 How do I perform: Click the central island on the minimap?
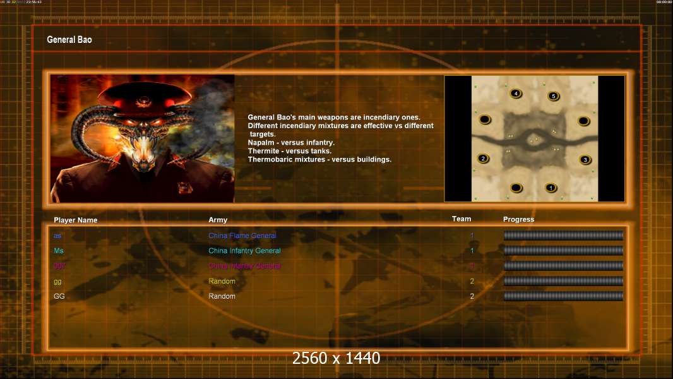click(x=534, y=140)
